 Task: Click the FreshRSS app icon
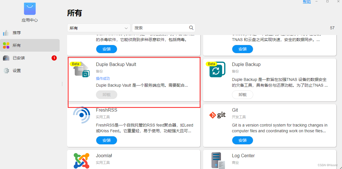point(82,115)
